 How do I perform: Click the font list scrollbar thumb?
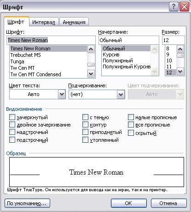coord(91,65)
